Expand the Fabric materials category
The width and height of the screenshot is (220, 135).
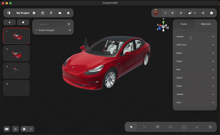point(195,86)
